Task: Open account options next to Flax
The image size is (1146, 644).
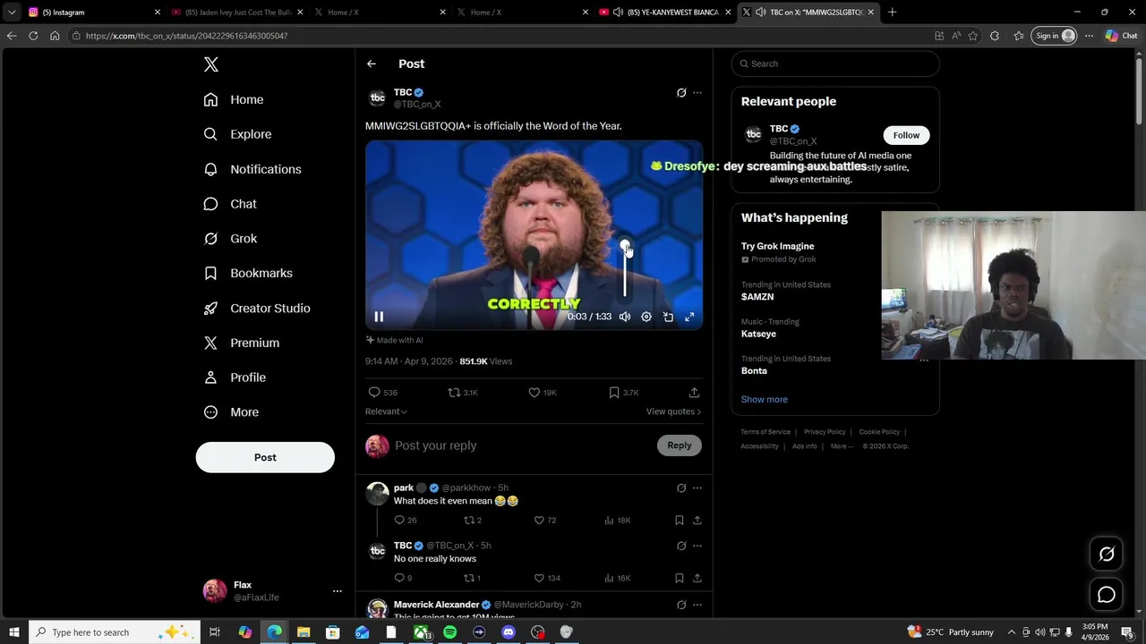Action: click(337, 591)
